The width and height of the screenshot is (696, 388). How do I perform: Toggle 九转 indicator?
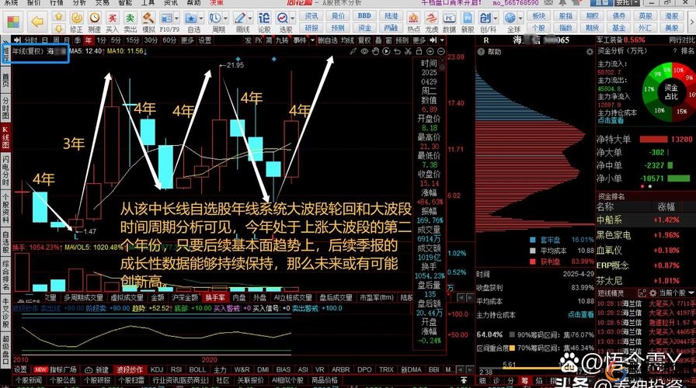coord(282,40)
